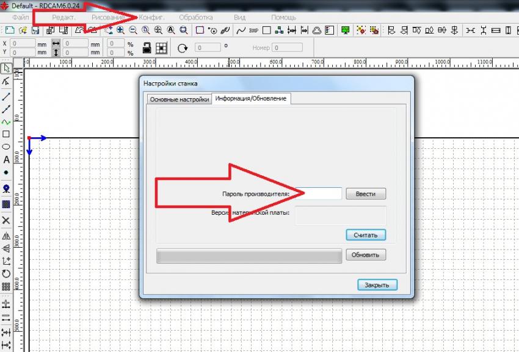Image resolution: width=519 pixels, height=352 pixels.
Task: Click the delete X tool in sidebar
Action: tap(6, 220)
